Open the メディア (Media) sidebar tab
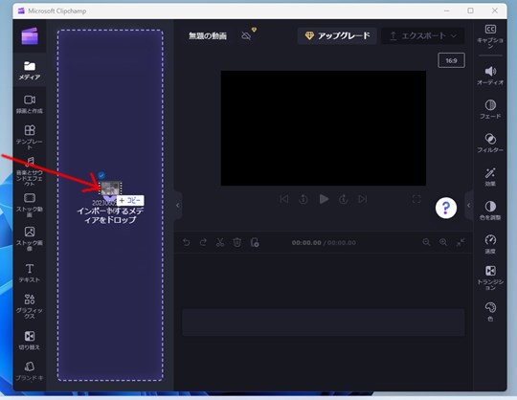 click(x=30, y=71)
